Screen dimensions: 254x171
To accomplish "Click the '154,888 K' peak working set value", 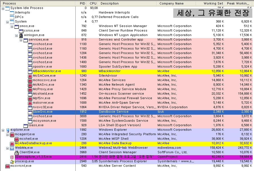I will point(245,94).
